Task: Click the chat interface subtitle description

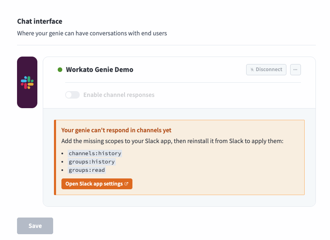Action: [x=92, y=33]
